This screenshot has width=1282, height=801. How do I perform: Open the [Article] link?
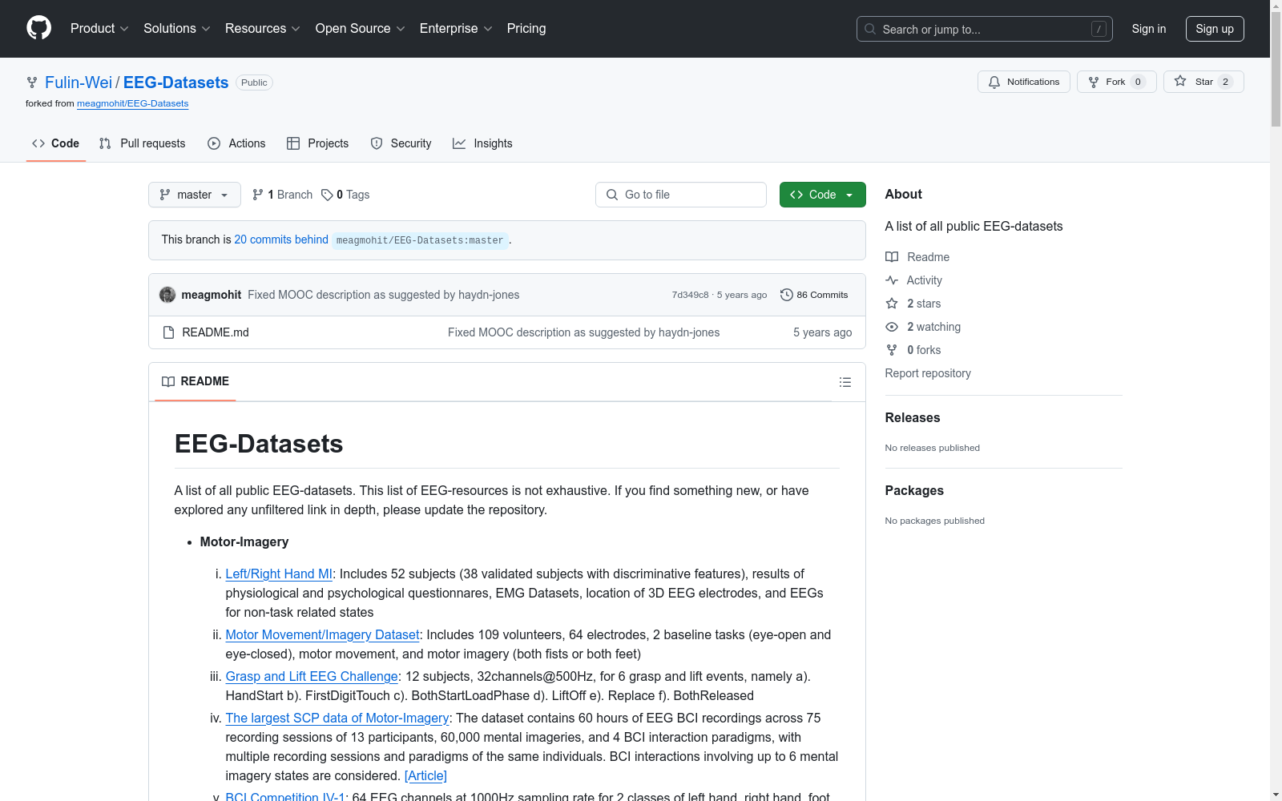[x=425, y=775]
